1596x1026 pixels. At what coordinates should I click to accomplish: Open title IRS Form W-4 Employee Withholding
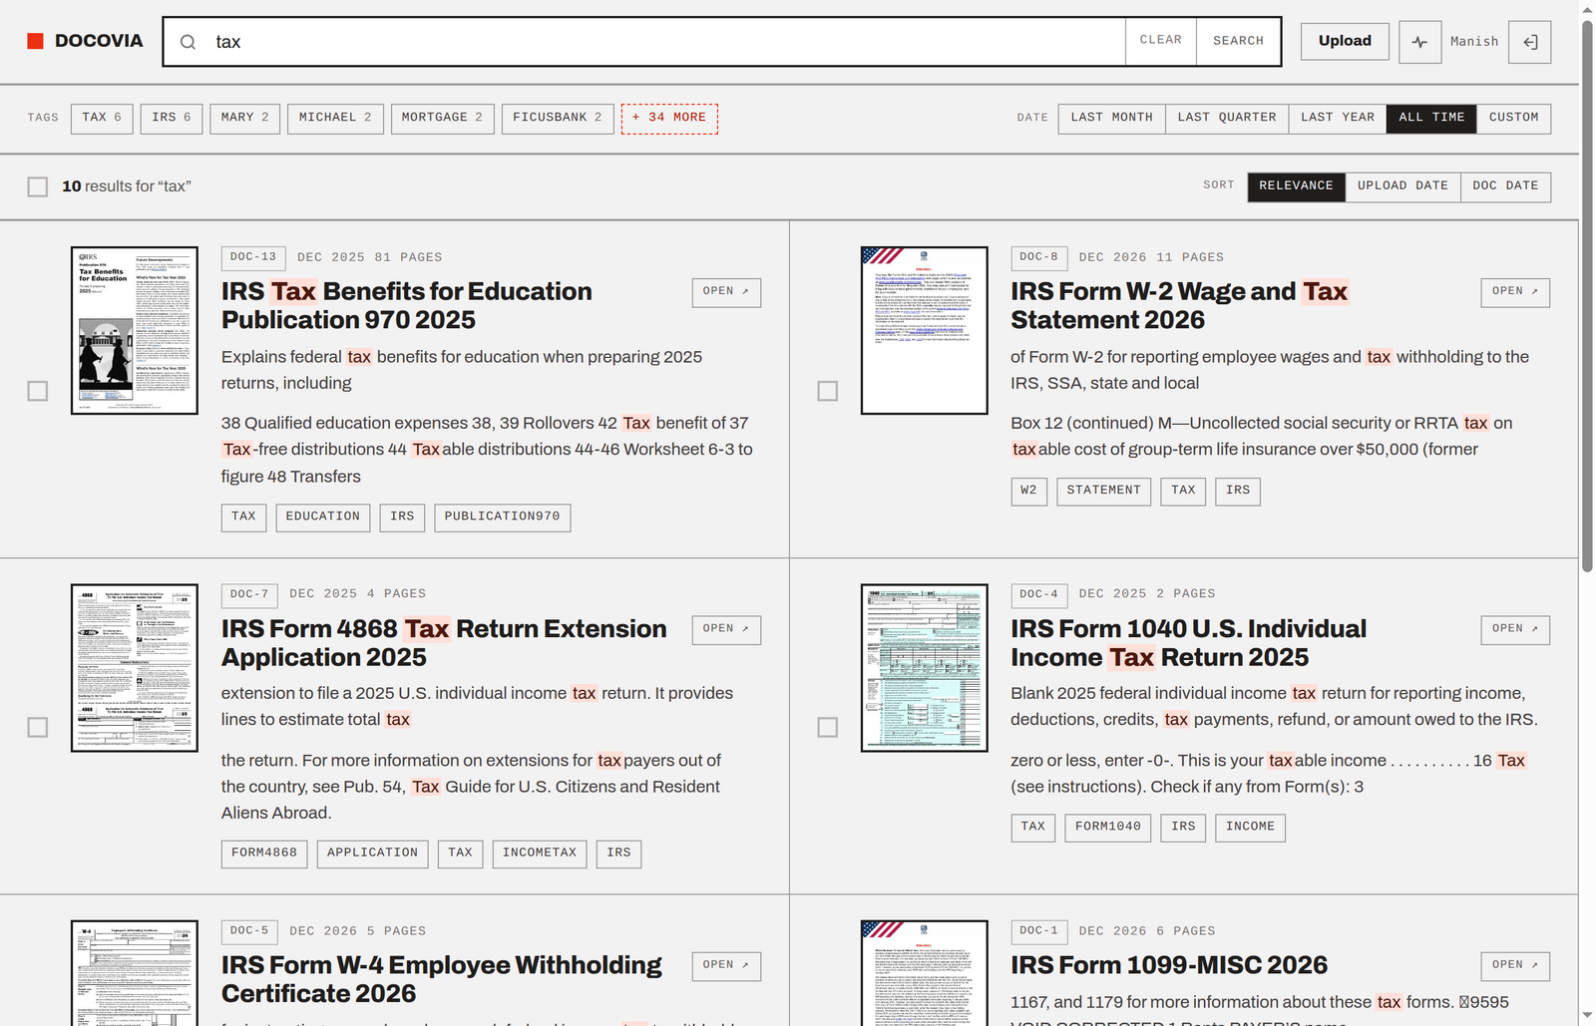(x=441, y=979)
